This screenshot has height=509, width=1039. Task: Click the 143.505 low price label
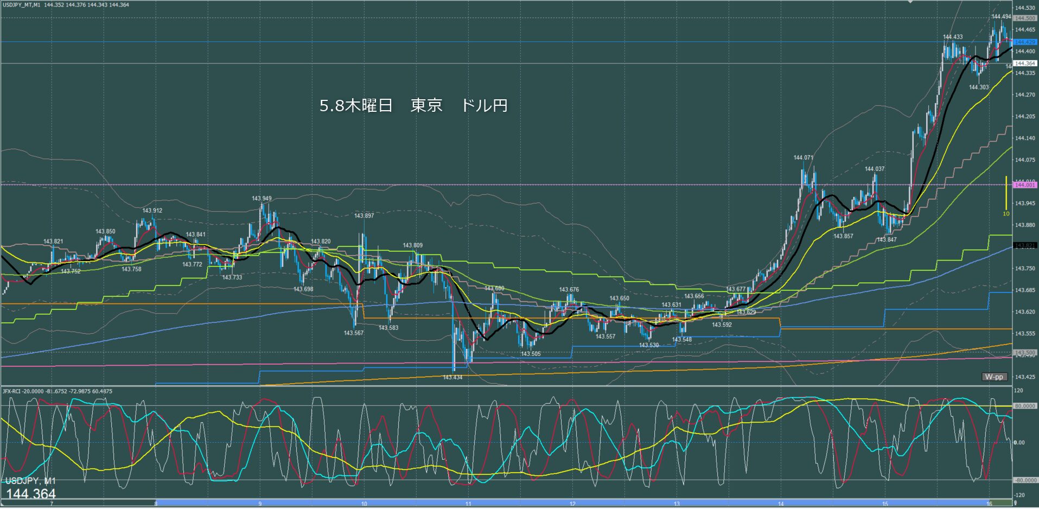tap(531, 354)
